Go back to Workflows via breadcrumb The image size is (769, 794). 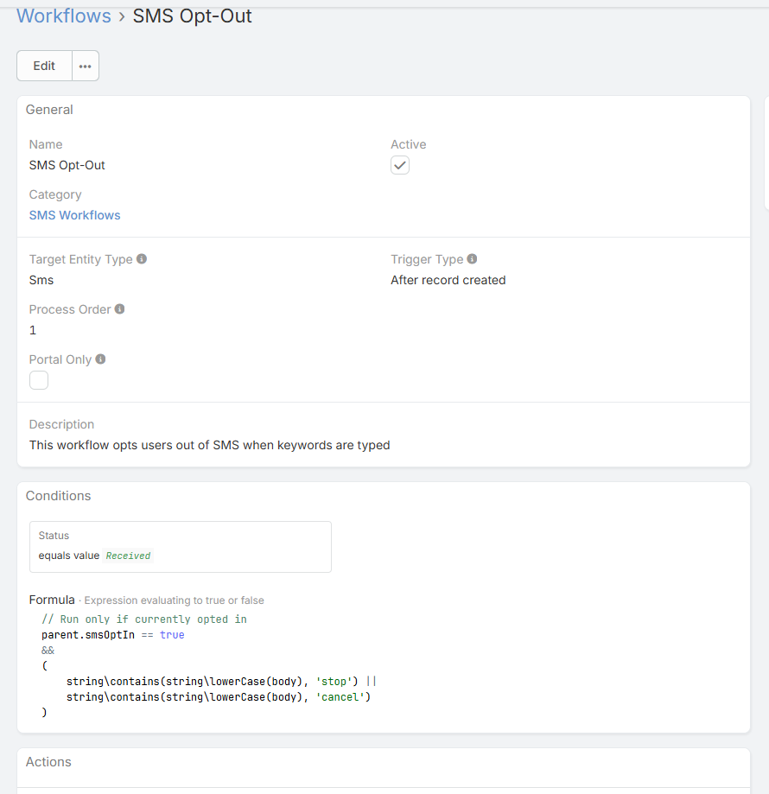click(64, 16)
